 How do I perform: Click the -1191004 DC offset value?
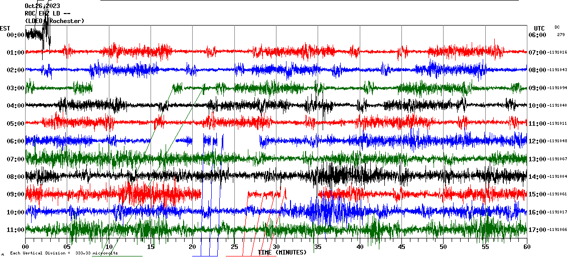(x=557, y=177)
